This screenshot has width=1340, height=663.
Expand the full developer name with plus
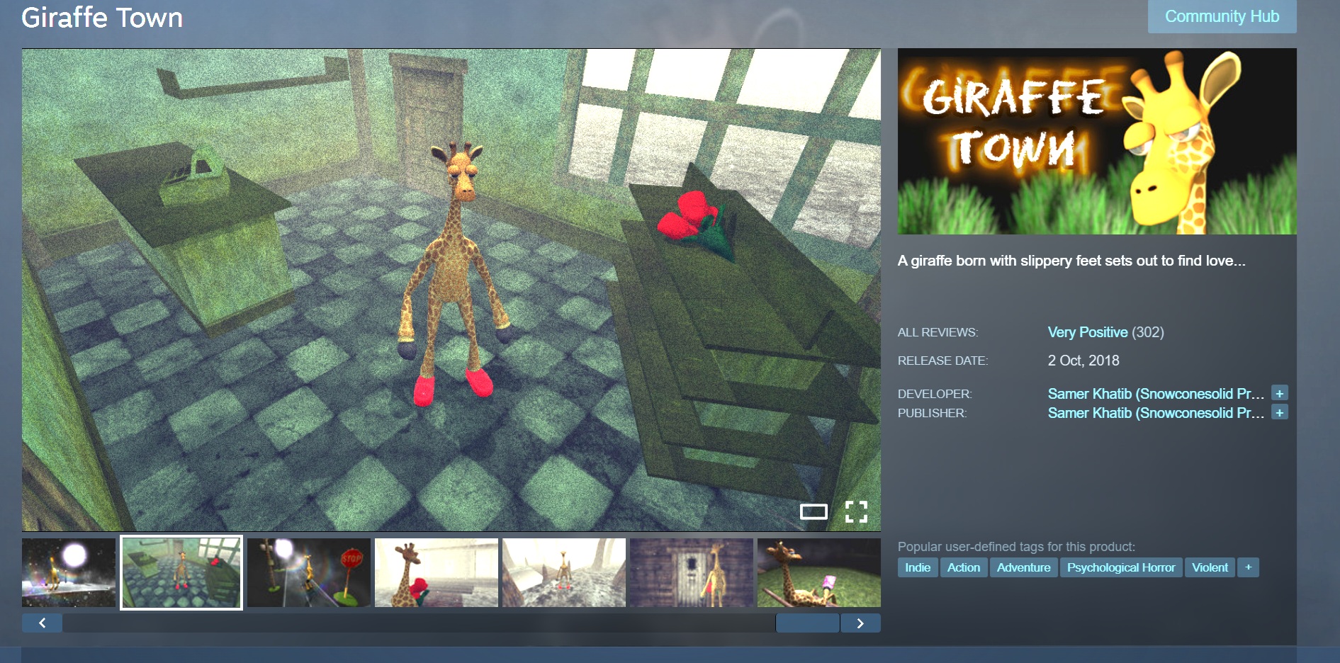(1279, 393)
